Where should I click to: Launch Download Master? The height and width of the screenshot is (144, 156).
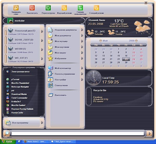click(x=19, y=94)
